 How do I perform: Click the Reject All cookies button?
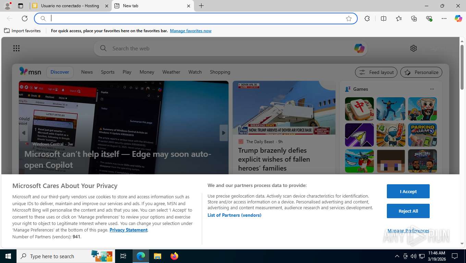[408, 211]
